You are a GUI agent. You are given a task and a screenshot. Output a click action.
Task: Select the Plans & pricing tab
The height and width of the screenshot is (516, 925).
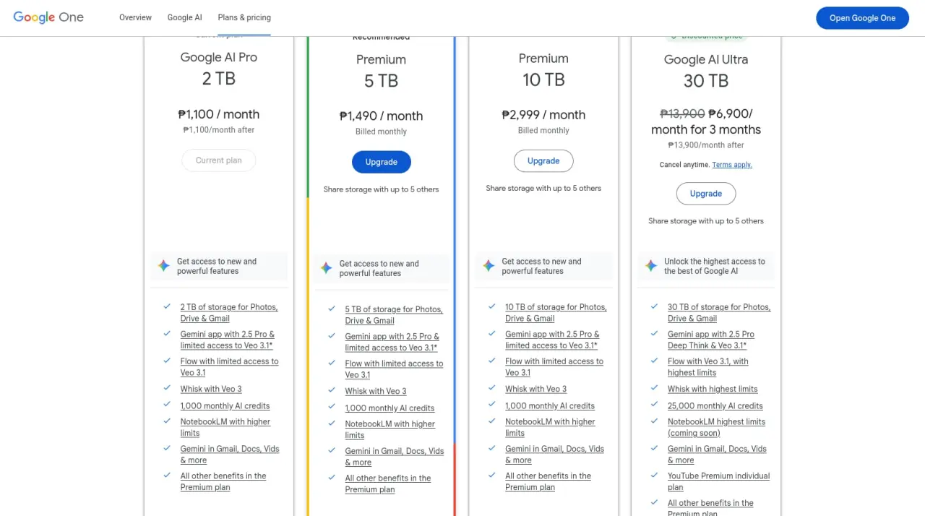click(x=244, y=17)
